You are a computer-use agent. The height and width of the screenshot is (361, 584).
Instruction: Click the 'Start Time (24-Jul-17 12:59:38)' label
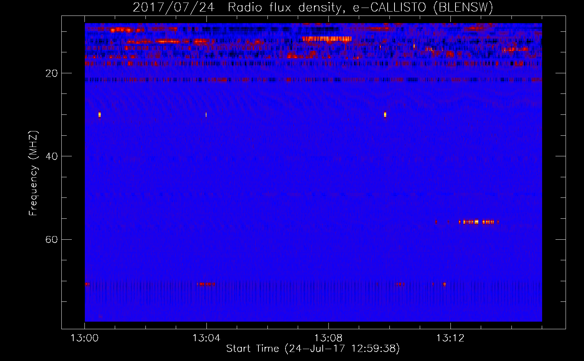[x=313, y=349]
